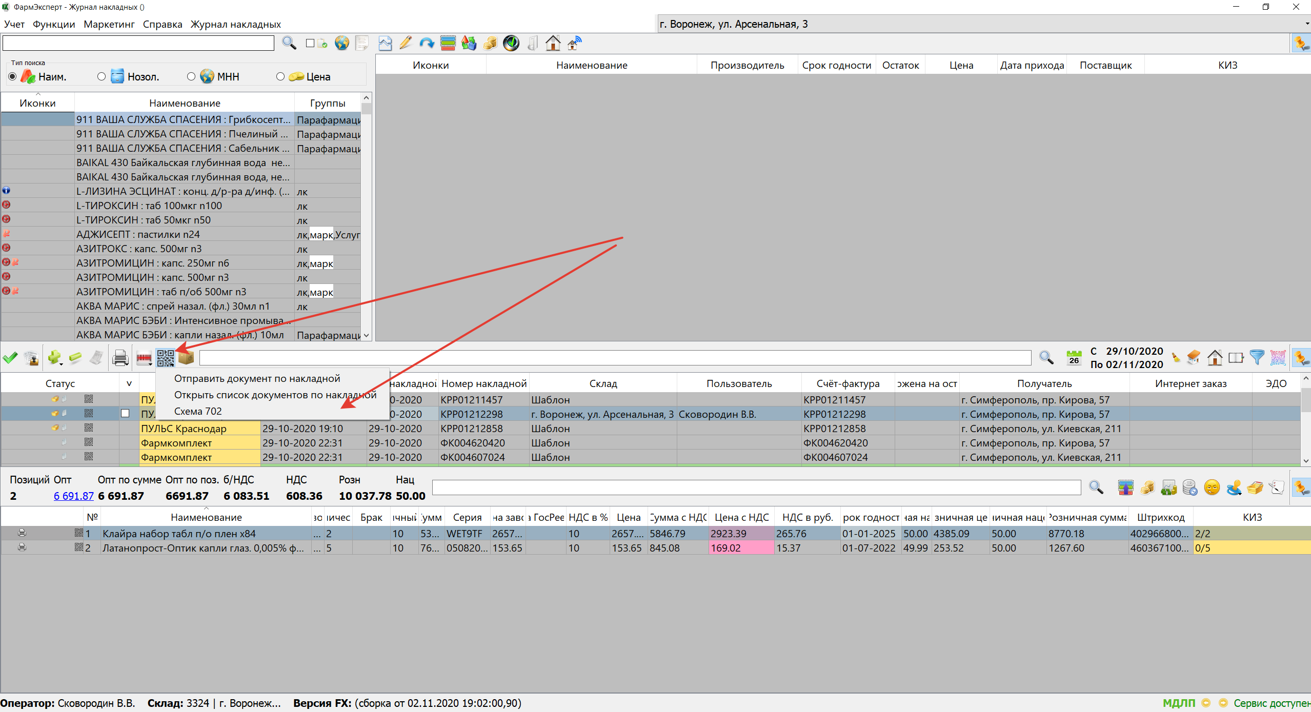The width and height of the screenshot is (1311, 712).
Task: Click the blue funnel filter icon
Action: click(1257, 357)
